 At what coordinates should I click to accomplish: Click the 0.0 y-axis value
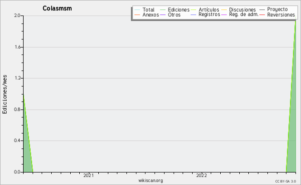pyautogui.click(x=17, y=172)
